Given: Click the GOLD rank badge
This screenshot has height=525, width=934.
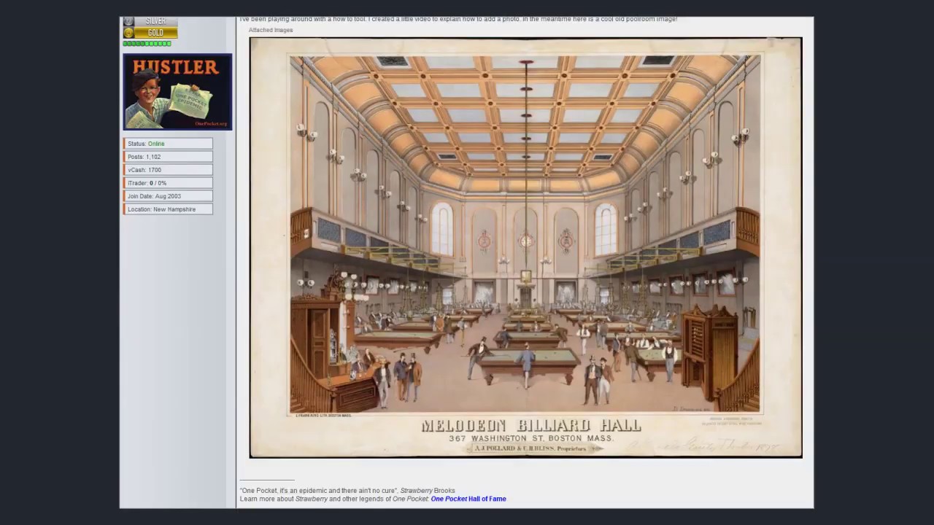Looking at the screenshot, I should pos(150,33).
